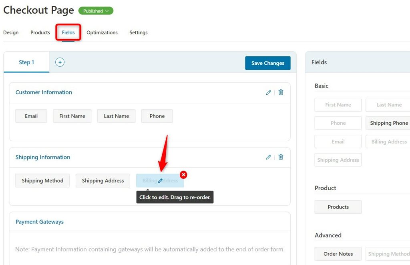Add a new step with plus icon
This screenshot has width=410, height=265.
(60, 62)
